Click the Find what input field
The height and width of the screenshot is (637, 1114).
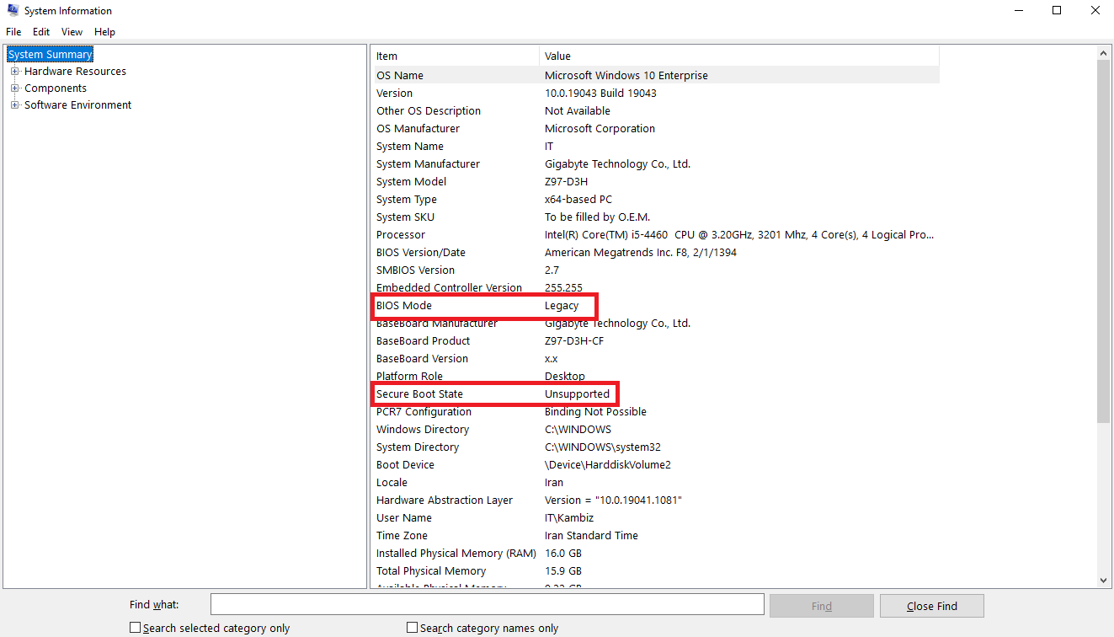click(487, 605)
